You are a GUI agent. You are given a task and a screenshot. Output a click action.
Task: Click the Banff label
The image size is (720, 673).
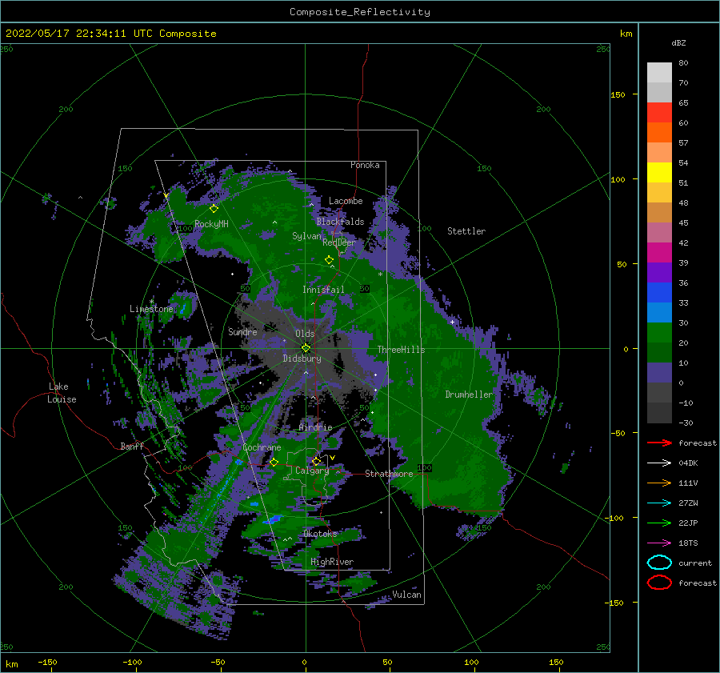click(x=132, y=446)
